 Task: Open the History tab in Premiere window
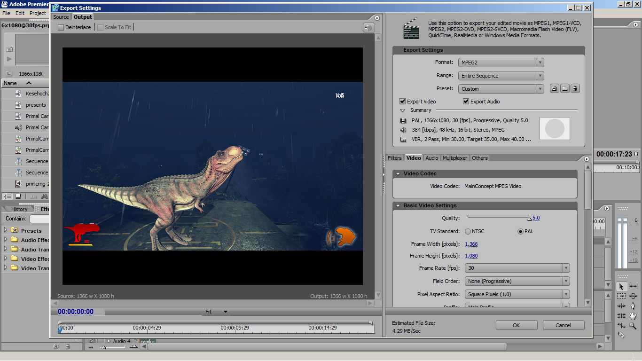[x=19, y=209]
